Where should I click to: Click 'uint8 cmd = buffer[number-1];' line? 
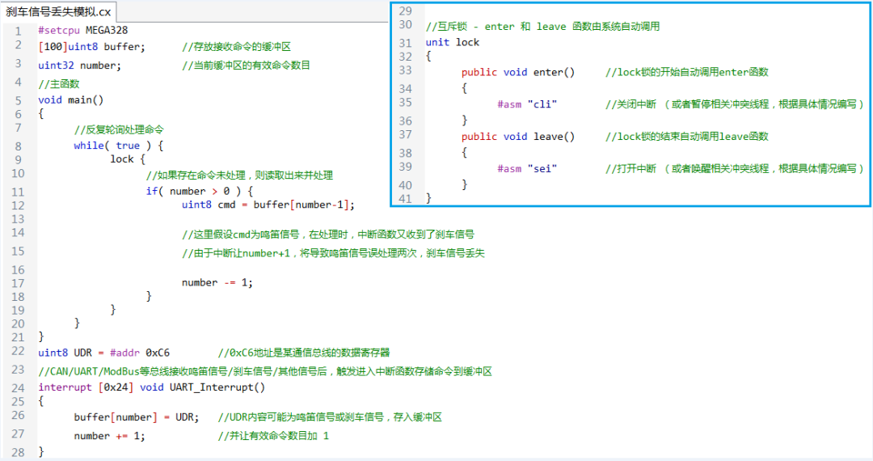pyautogui.click(x=268, y=205)
